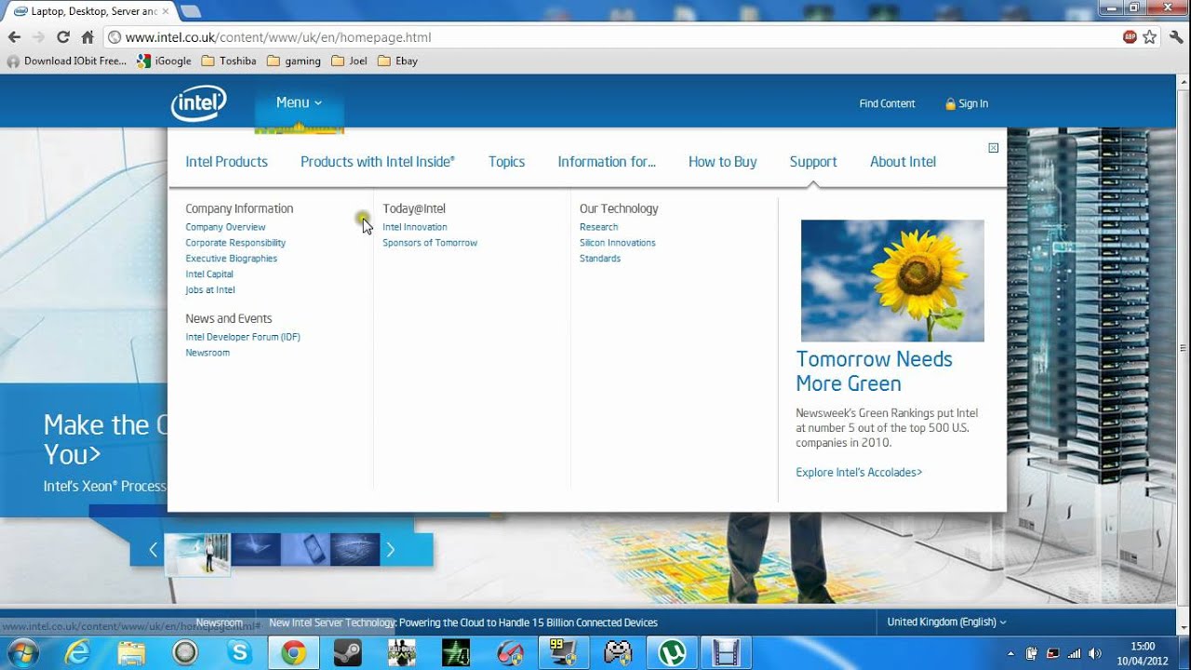Viewport: 1191px width, 670px height.
Task: Click Explore Intel's Accolades link
Action: pos(859,473)
